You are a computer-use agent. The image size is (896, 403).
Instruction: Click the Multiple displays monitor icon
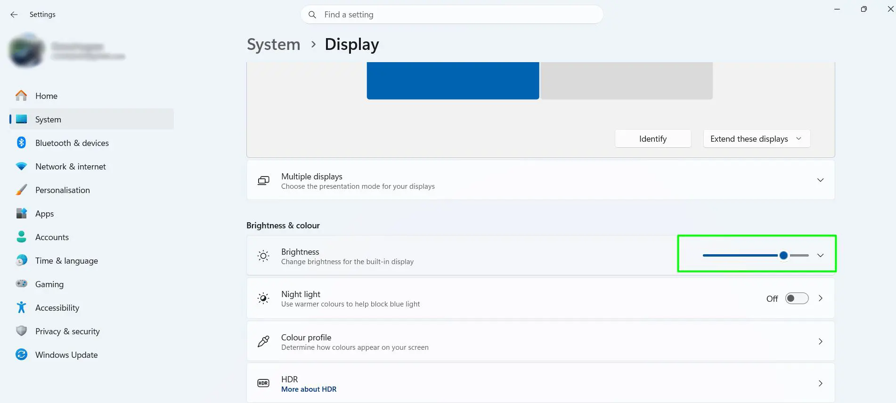[263, 181]
